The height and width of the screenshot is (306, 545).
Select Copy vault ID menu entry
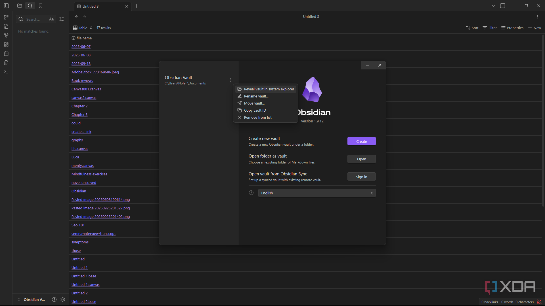[266, 110]
